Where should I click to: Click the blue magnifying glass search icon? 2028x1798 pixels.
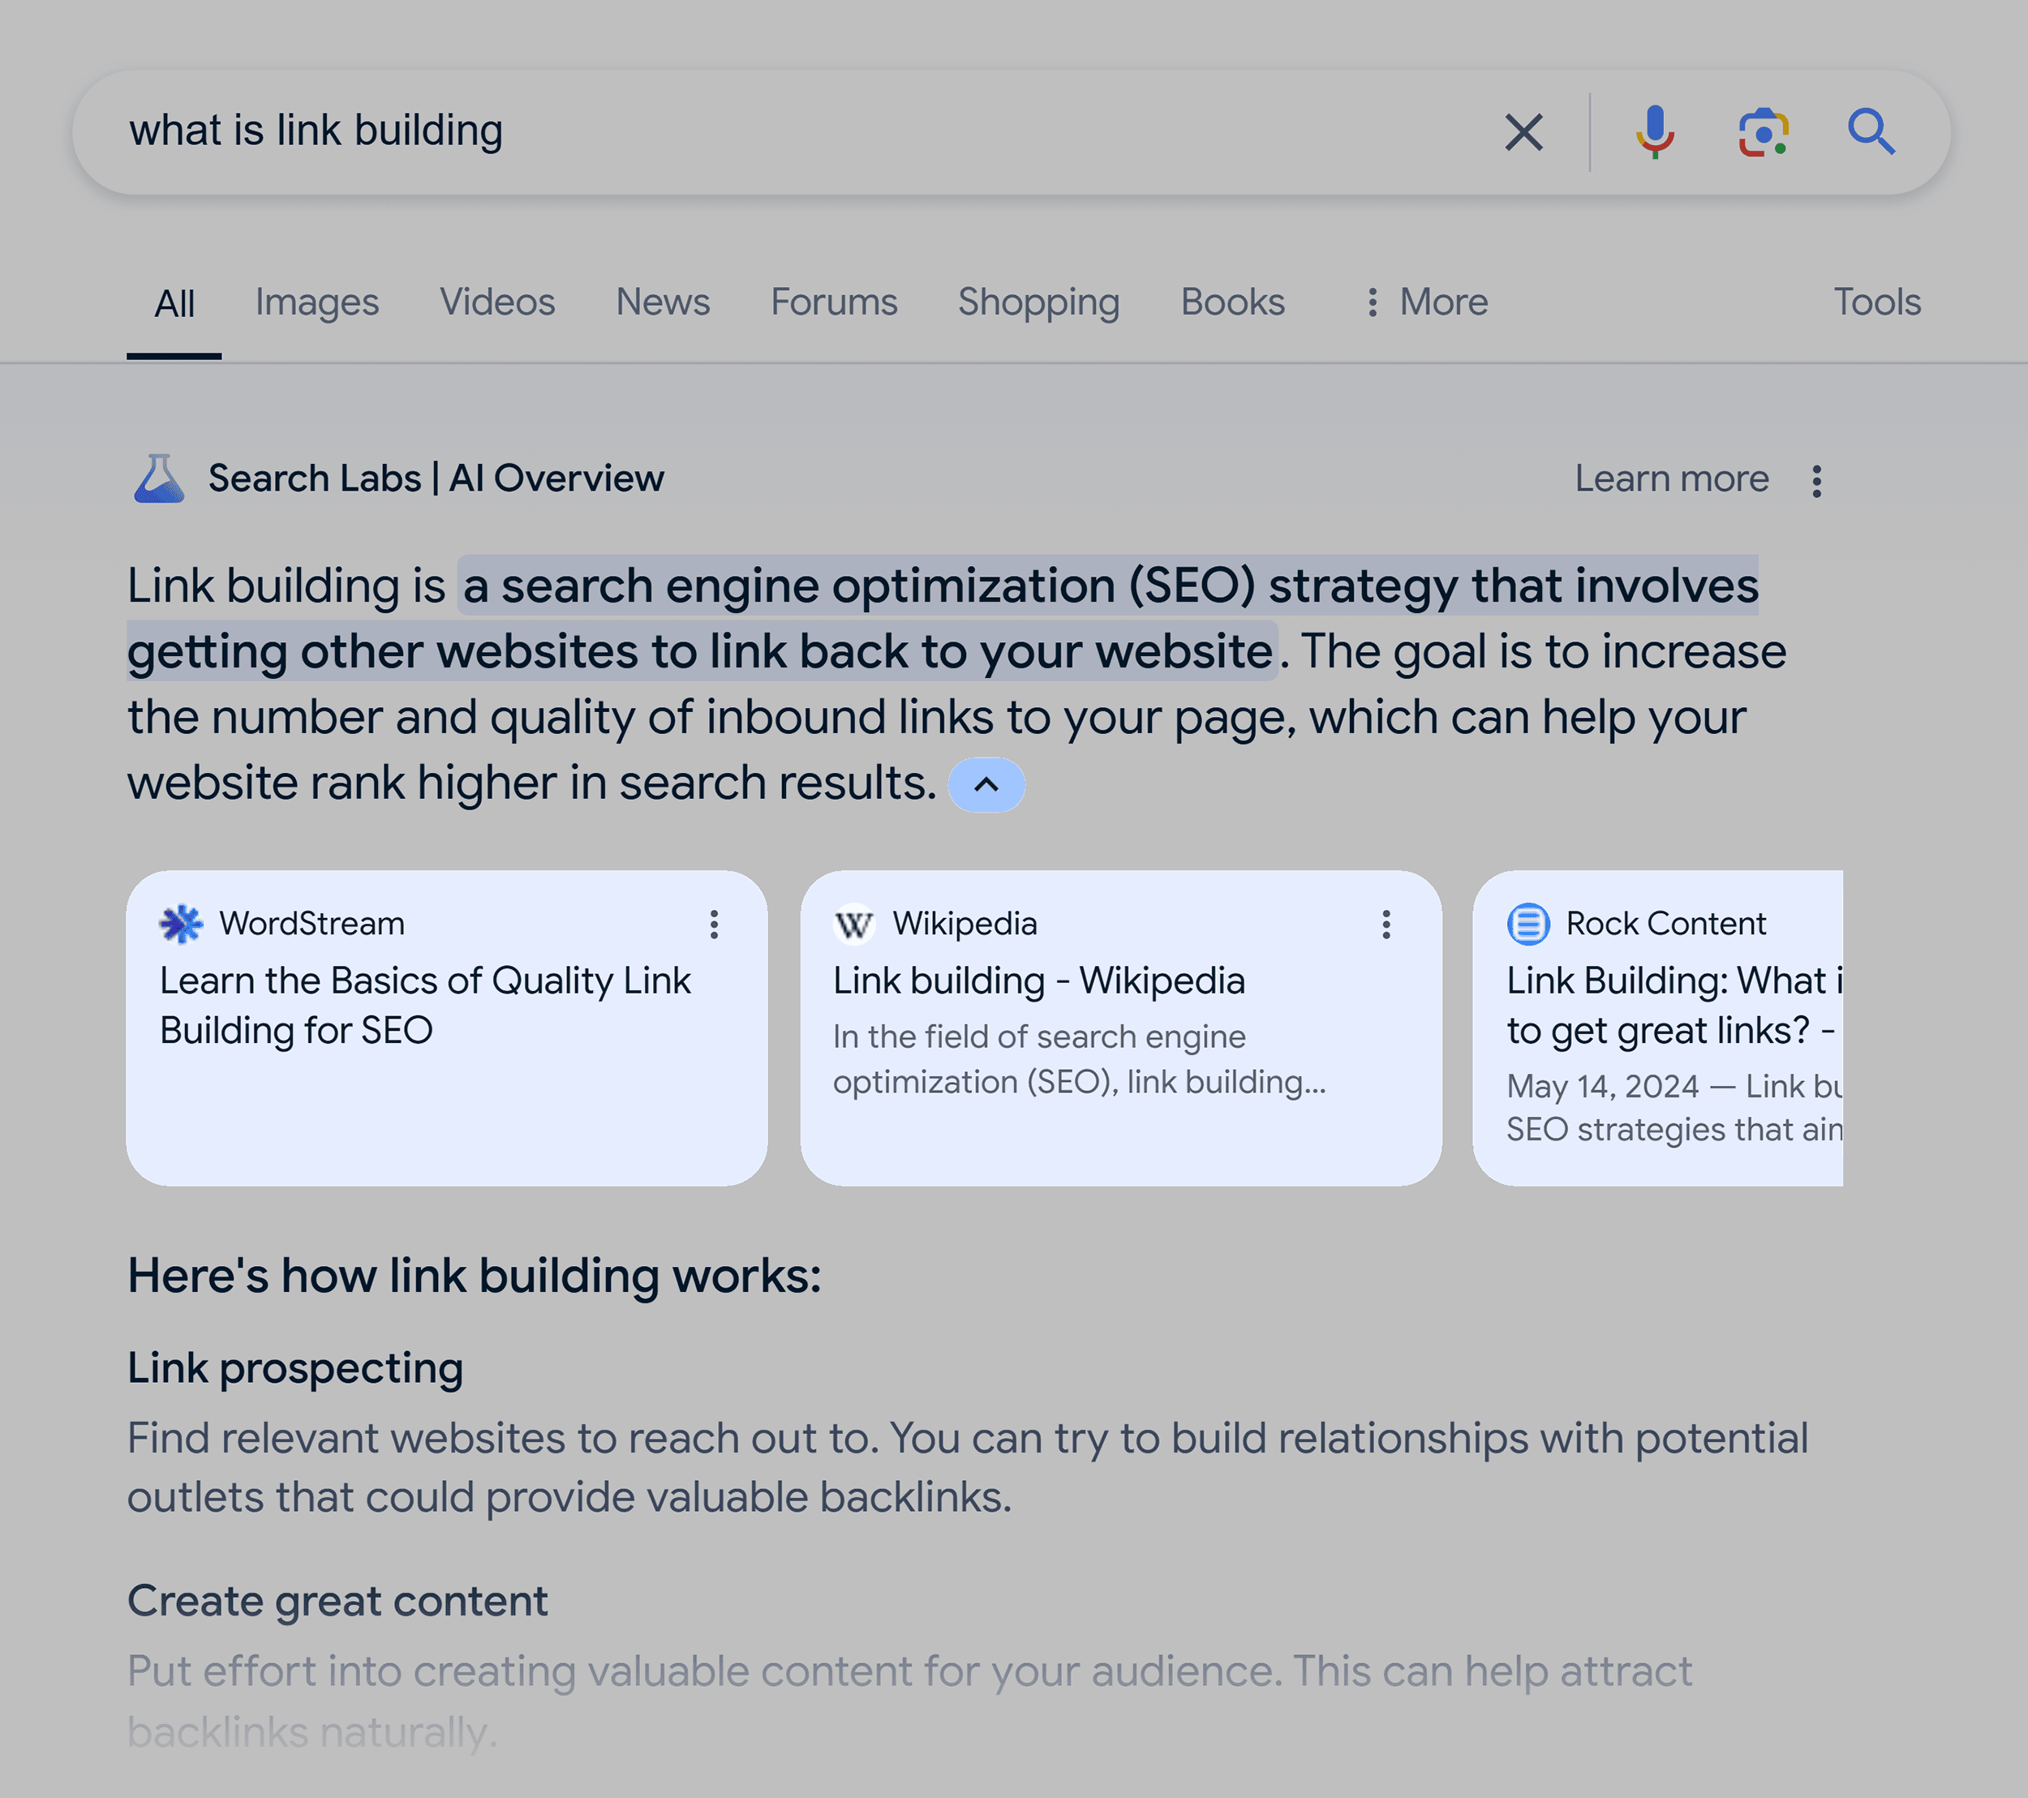[x=1871, y=132]
